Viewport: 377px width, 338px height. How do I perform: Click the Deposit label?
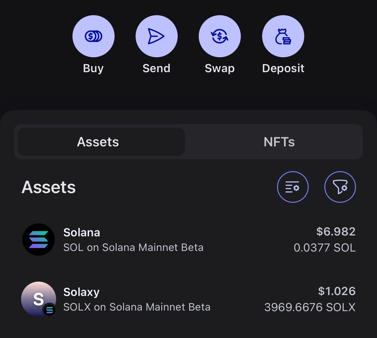[x=283, y=69]
